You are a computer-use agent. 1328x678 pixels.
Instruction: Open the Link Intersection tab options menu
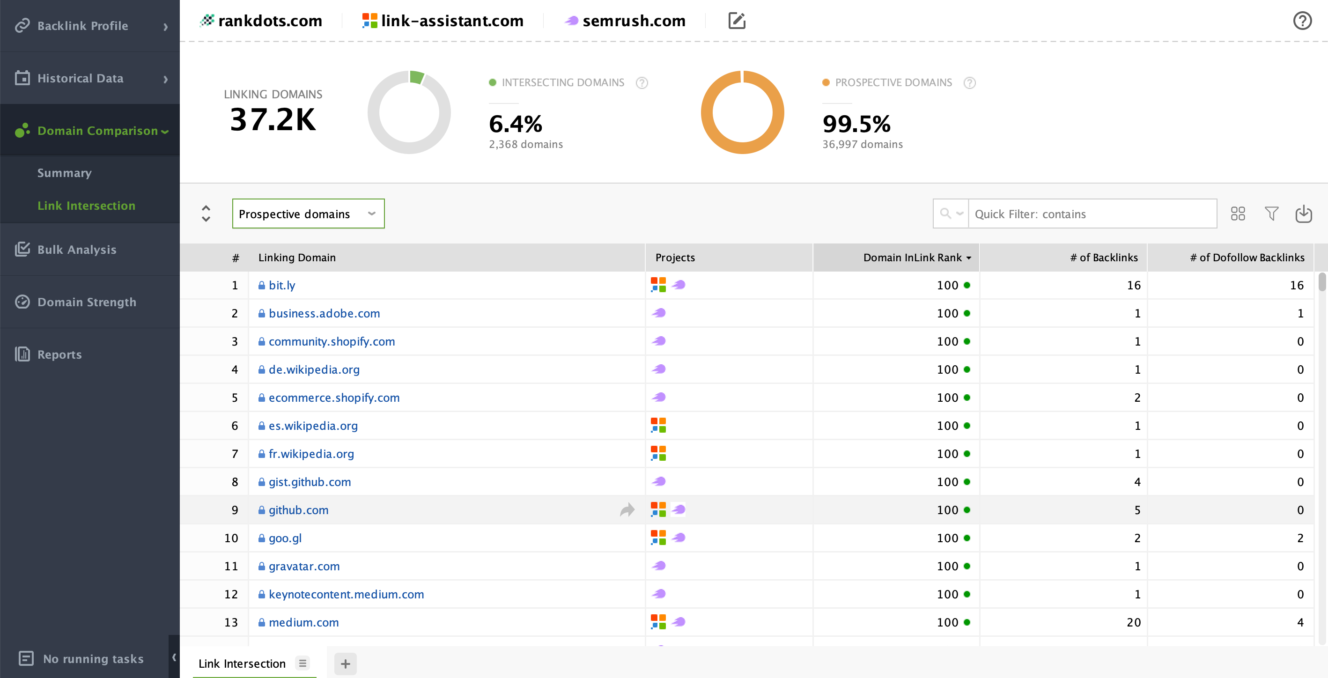coord(302,663)
